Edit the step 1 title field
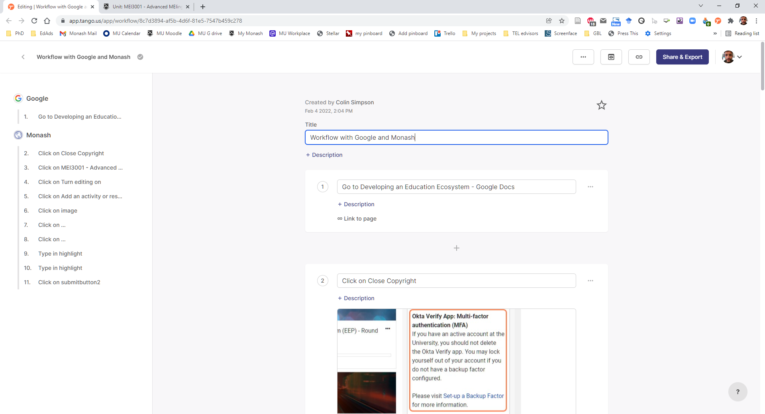The image size is (765, 414). (x=456, y=187)
